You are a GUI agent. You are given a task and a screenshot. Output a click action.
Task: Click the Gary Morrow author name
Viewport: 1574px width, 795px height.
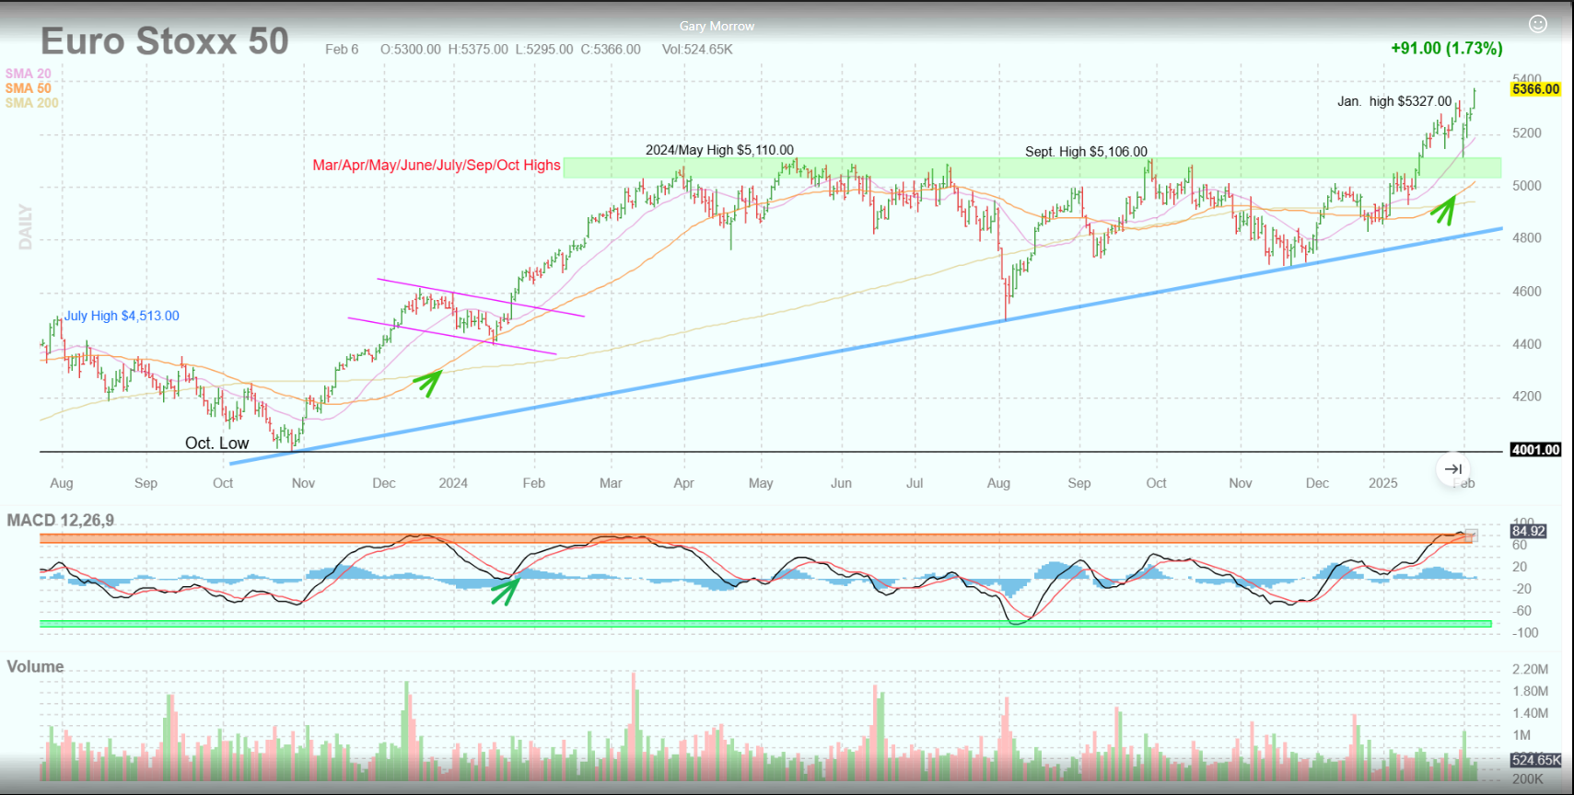pyautogui.click(x=717, y=26)
